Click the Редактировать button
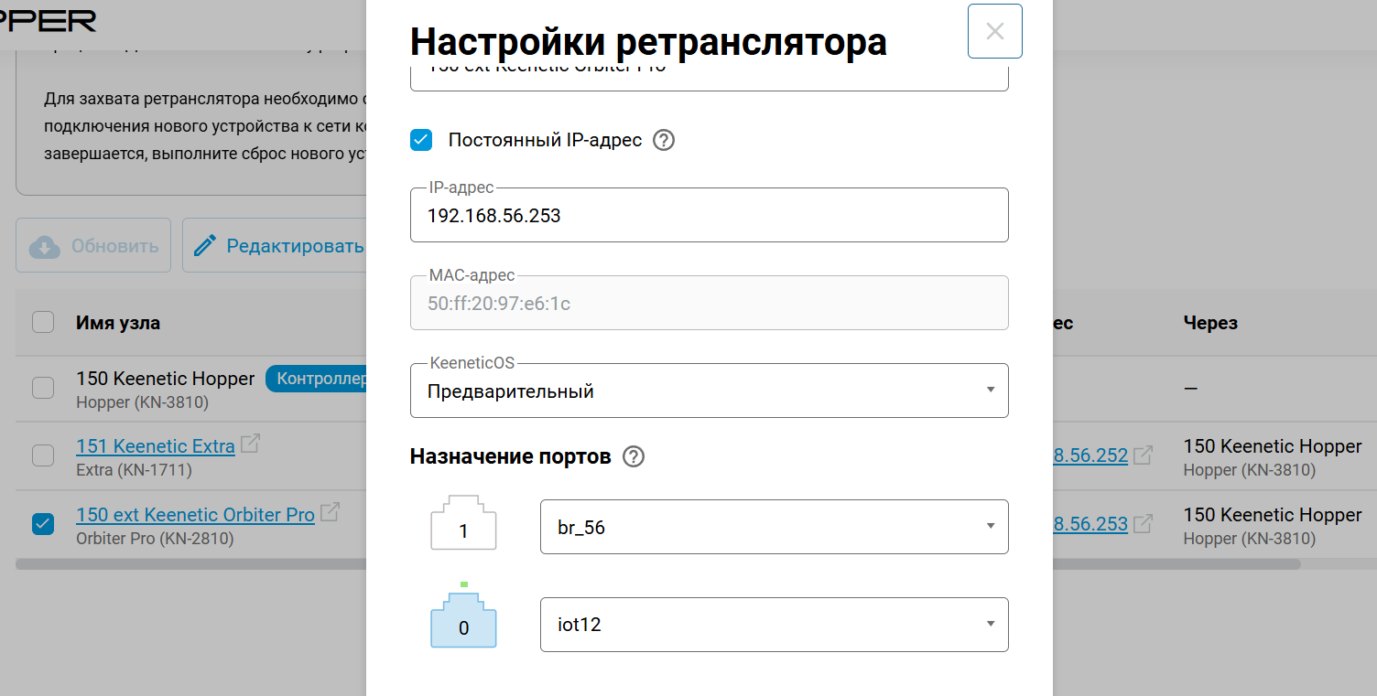1377x696 pixels. pyautogui.click(x=275, y=245)
